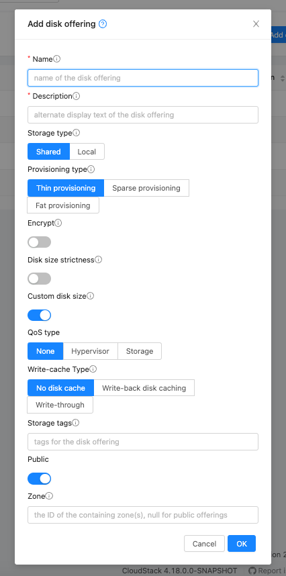This screenshot has height=576, width=286.
Task: Click Disk size strictness info icon
Action: pyautogui.click(x=99, y=260)
